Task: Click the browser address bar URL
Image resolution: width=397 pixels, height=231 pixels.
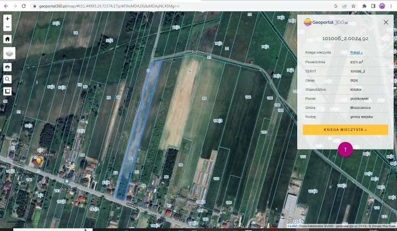Action: 109,6
